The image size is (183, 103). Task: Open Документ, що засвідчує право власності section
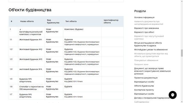click(153, 71)
